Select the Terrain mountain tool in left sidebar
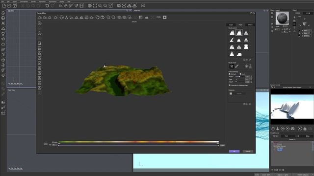Screen dimensions: 314x176 click(3, 28)
